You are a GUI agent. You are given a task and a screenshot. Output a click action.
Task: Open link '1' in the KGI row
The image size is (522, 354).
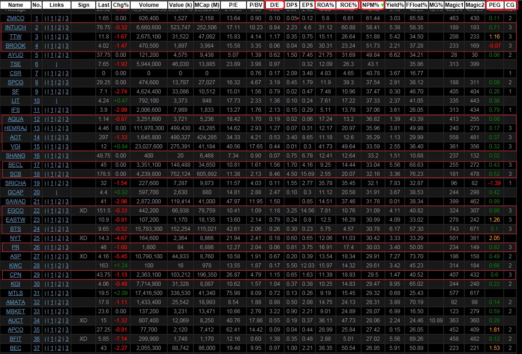(x=52, y=284)
